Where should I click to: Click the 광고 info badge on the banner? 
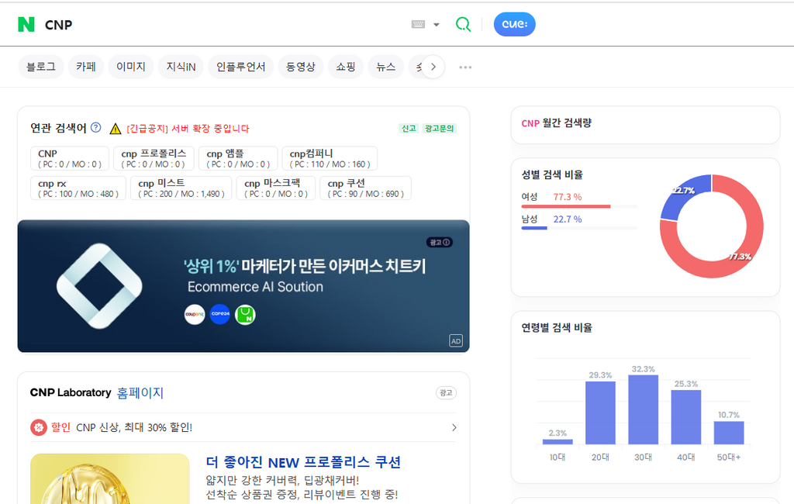tap(440, 242)
